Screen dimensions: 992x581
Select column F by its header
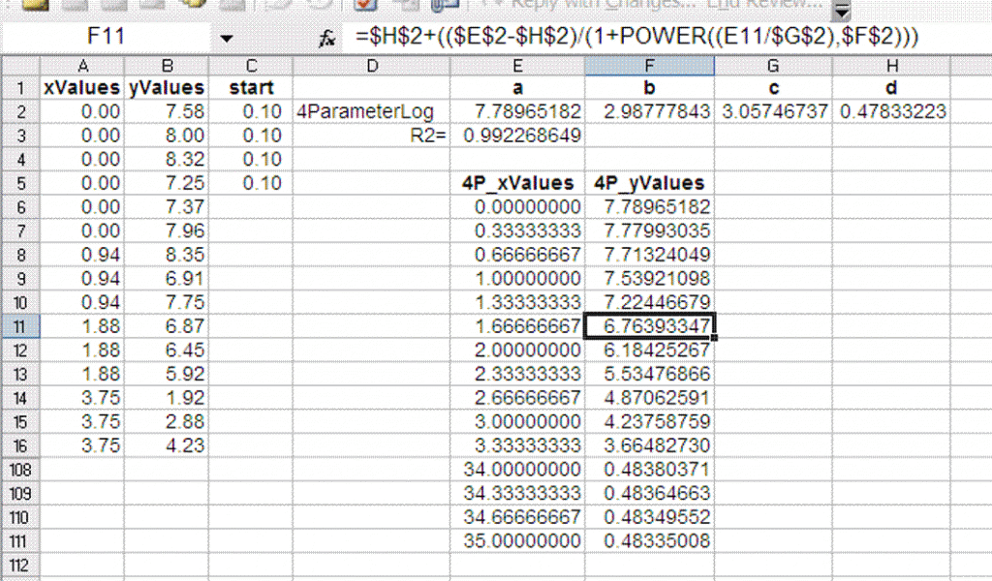coord(649,66)
